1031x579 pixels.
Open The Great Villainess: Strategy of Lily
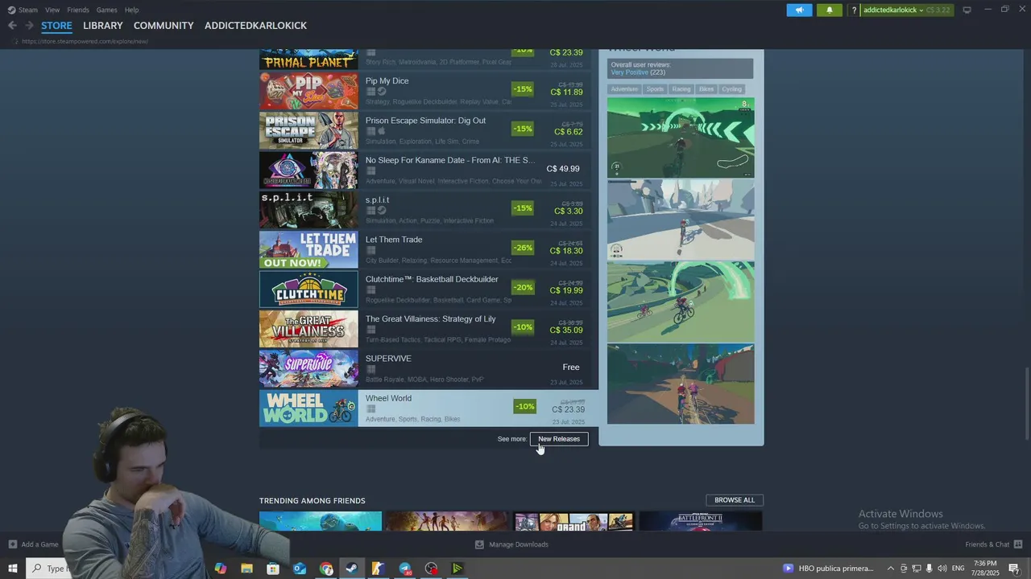coord(430,319)
